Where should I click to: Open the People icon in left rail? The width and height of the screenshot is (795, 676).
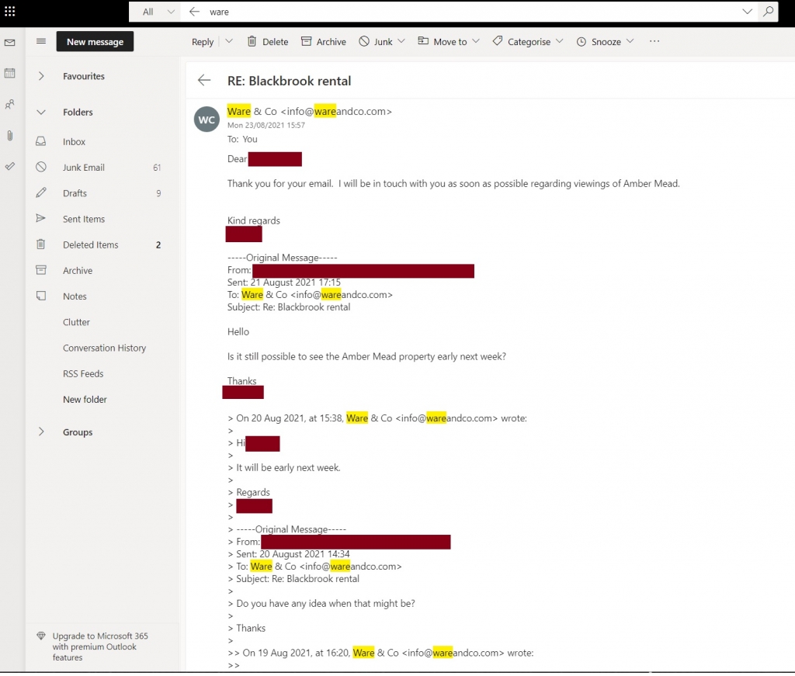point(10,104)
